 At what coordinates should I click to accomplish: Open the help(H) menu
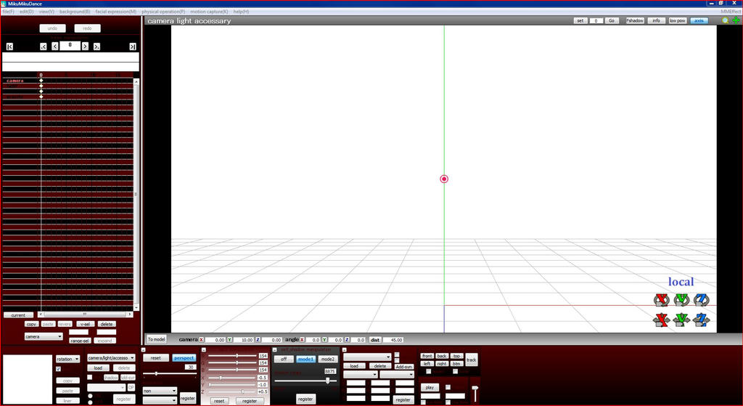coord(241,12)
